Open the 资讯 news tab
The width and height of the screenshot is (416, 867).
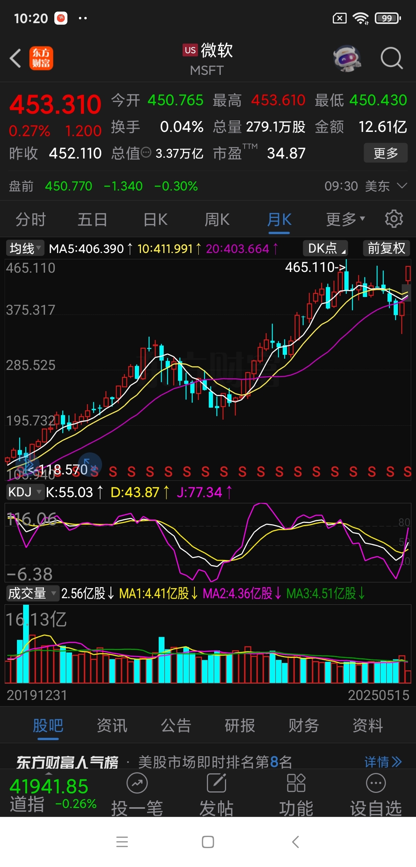(x=112, y=725)
